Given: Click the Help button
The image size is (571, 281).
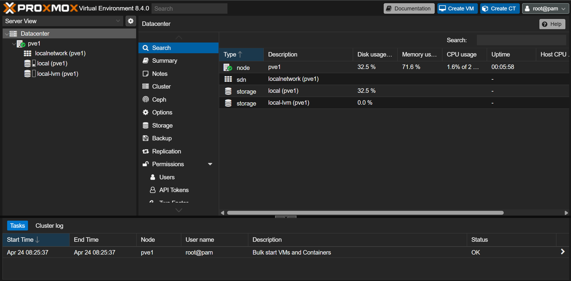Looking at the screenshot, I should (x=552, y=24).
